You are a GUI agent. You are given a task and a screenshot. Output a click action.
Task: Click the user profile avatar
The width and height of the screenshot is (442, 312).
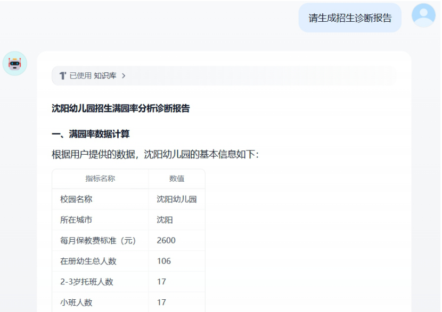[423, 15]
